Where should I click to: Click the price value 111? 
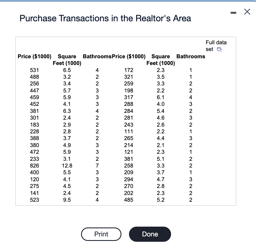click(x=129, y=131)
